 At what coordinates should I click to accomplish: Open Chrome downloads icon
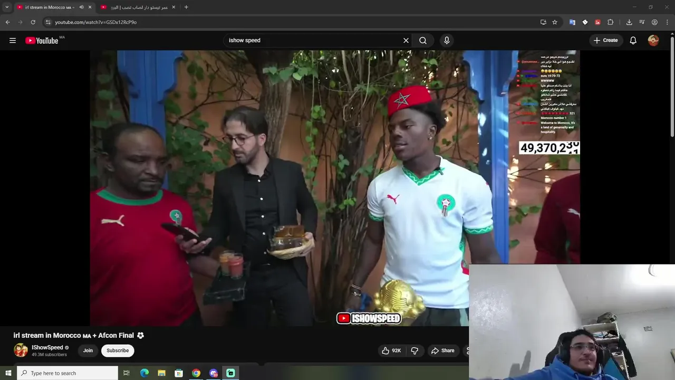629,22
